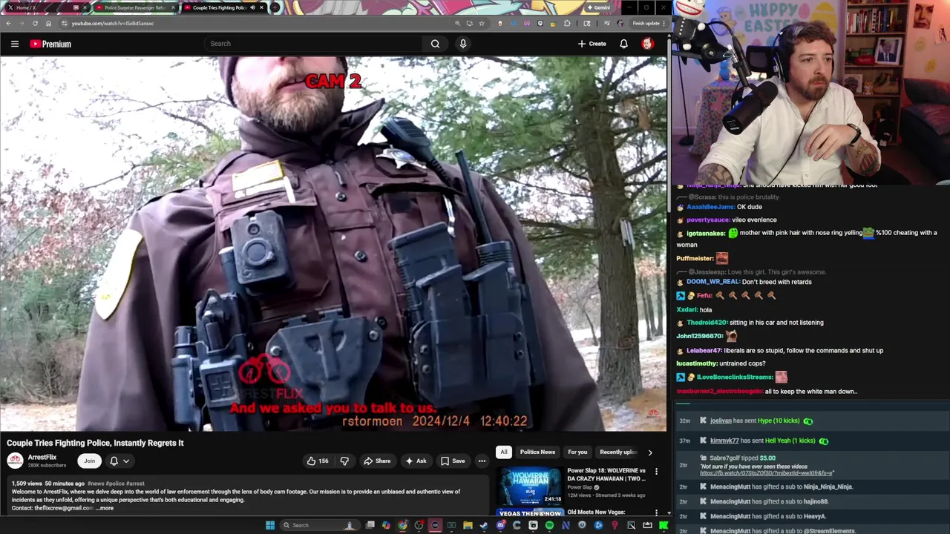The height and width of the screenshot is (534, 950).
Task: Open the browser home page icon
Action: 48,23
